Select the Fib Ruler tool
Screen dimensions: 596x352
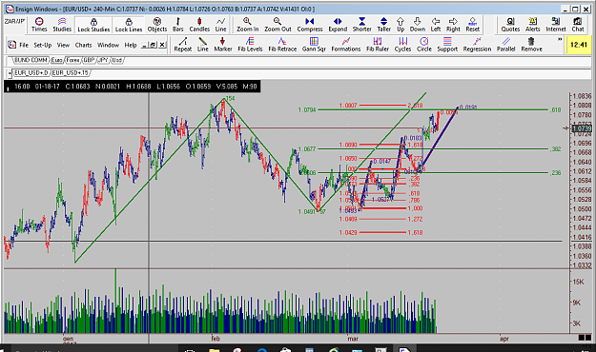coord(378,45)
